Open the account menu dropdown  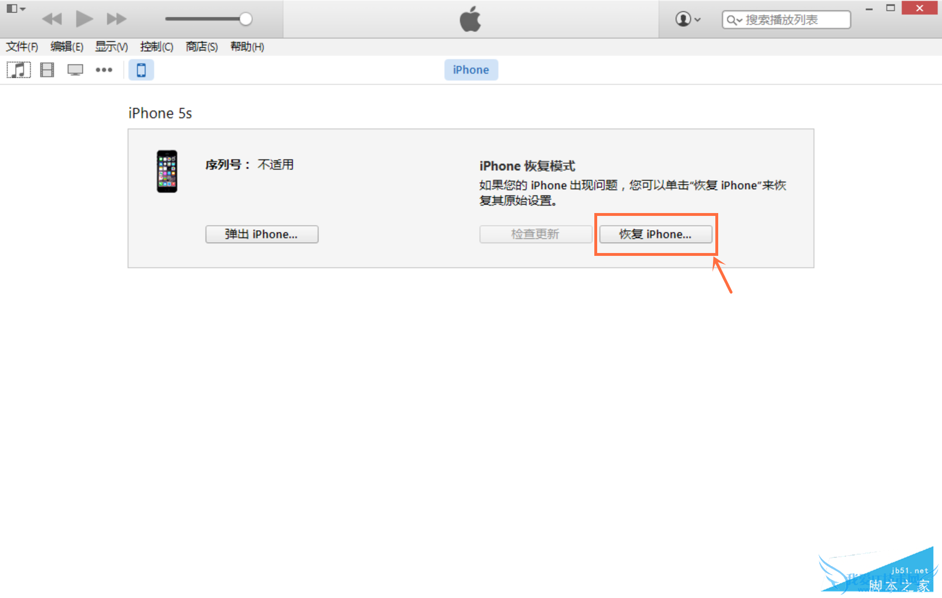(x=687, y=18)
